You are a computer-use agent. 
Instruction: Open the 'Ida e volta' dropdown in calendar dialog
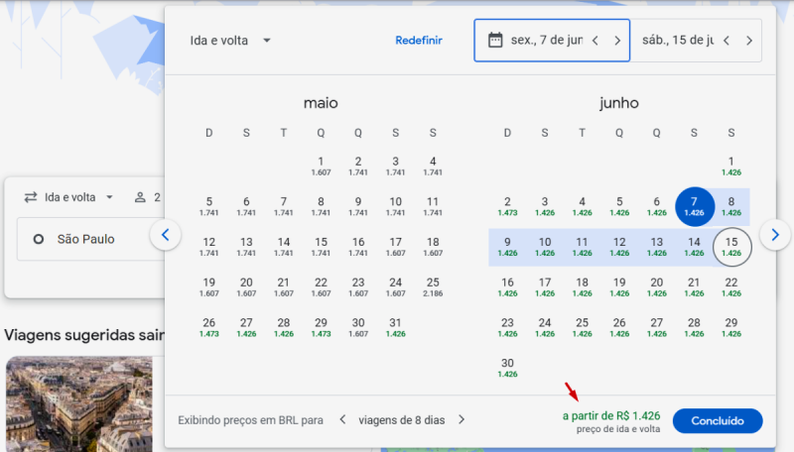(230, 41)
